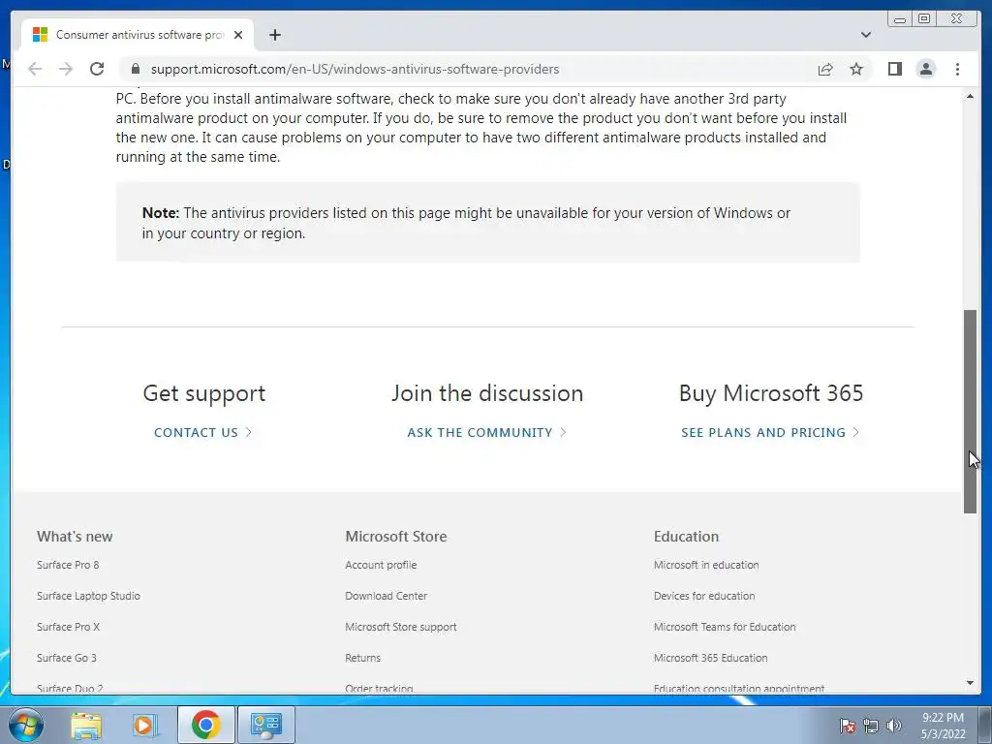Screen dimensions: 992x744
Task: Open a new tab with the plus button
Action: pos(274,35)
